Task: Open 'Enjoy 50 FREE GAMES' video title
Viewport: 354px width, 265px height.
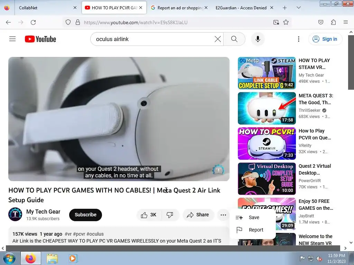Action: 316,204
